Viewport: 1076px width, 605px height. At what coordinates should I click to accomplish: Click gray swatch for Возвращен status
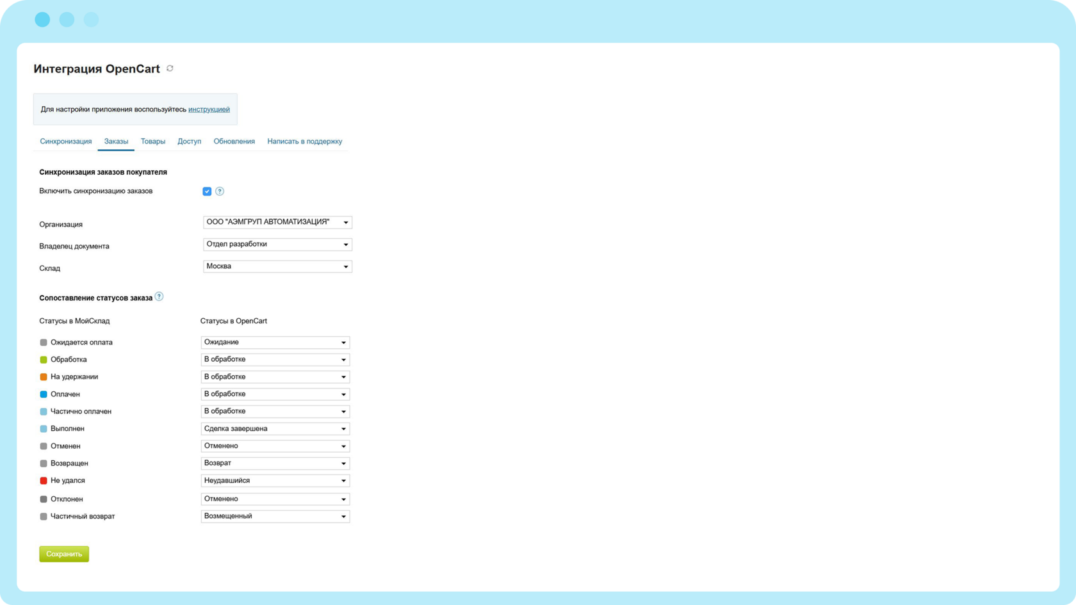tap(44, 464)
